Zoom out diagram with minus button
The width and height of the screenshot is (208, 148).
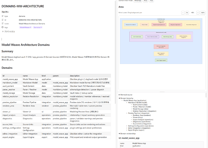pos(183,13)
